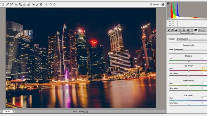Screen dimensions: 207x116
Task: Click the 'JPEG - Building.jpg' file label
Action: coord(81,111)
